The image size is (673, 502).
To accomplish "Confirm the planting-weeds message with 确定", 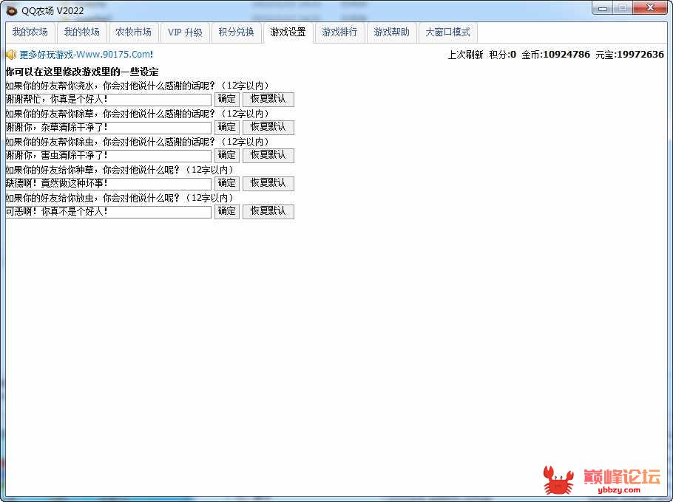I will click(226, 183).
